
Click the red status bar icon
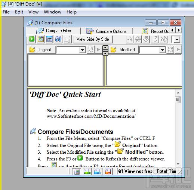point(108,172)
